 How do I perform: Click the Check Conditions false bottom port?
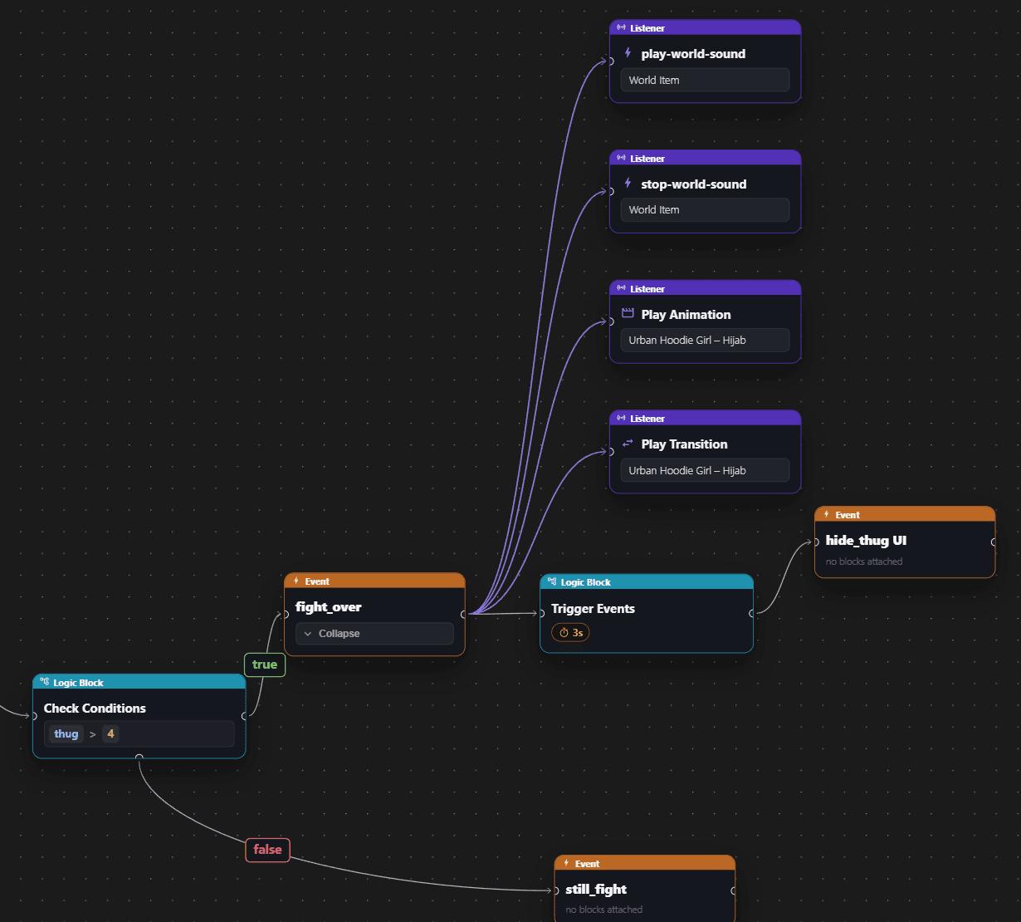click(139, 757)
